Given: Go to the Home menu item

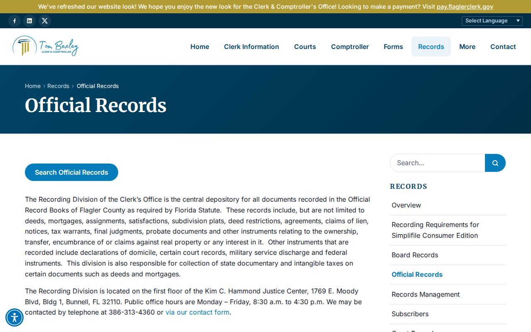Looking at the screenshot, I should (200, 46).
